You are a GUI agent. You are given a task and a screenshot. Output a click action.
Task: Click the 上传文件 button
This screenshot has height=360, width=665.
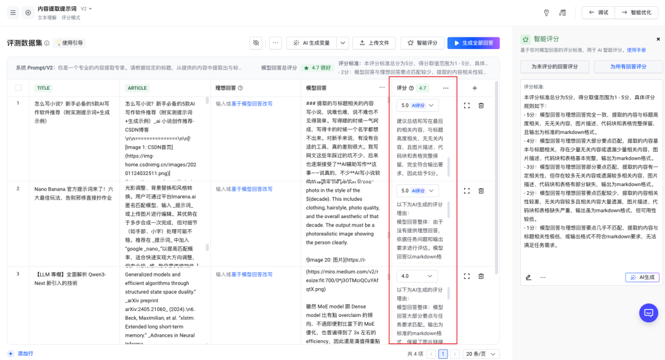[374, 43]
